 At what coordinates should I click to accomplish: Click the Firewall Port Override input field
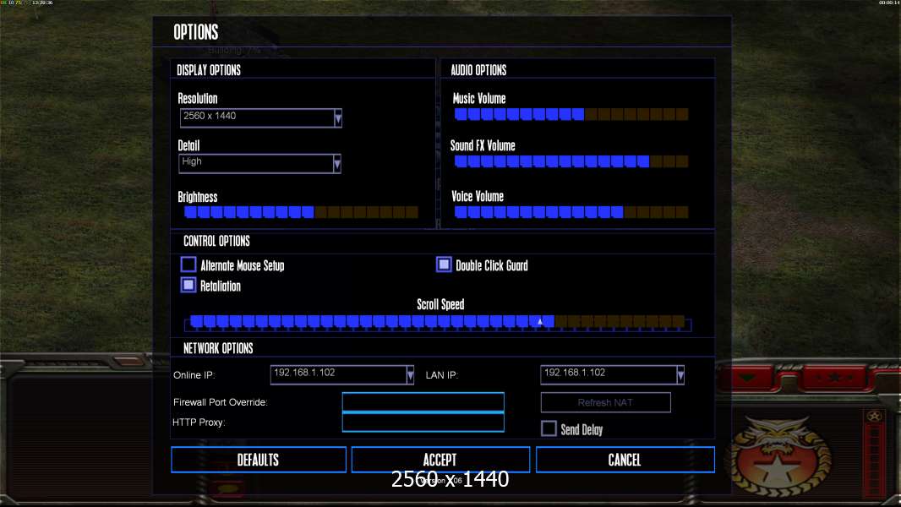click(x=423, y=402)
